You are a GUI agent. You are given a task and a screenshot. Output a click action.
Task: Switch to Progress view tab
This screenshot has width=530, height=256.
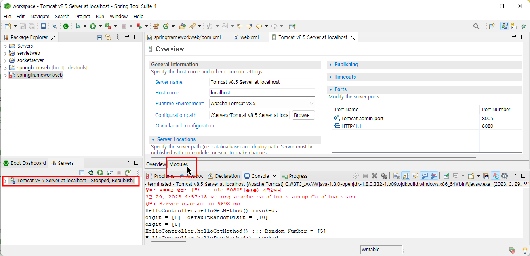pos(294,176)
